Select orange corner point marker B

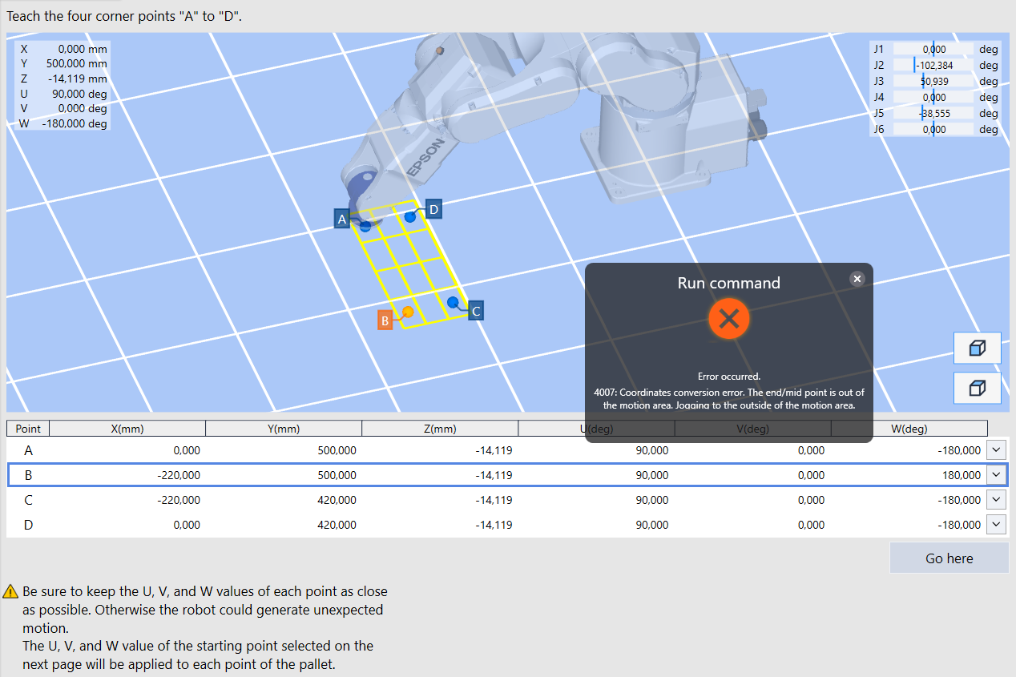tap(385, 320)
